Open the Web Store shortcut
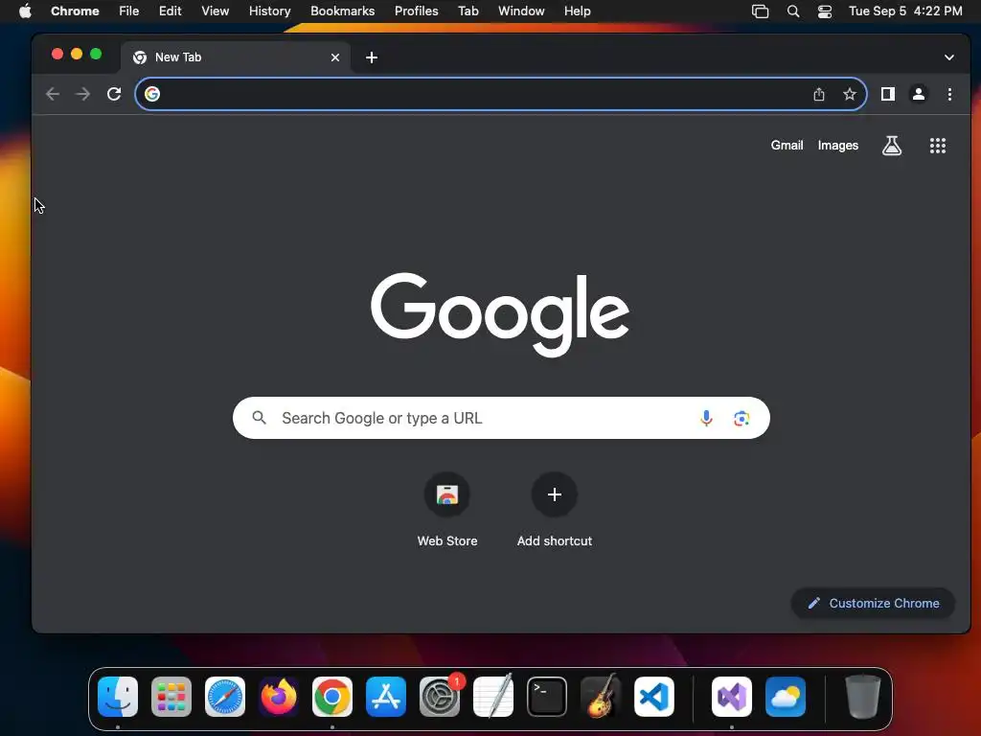Screen dimensions: 981x736 click(447, 511)
